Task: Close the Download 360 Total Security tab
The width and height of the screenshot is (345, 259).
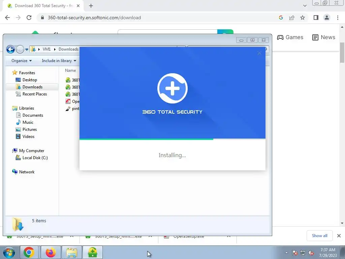Action: click(x=78, y=6)
